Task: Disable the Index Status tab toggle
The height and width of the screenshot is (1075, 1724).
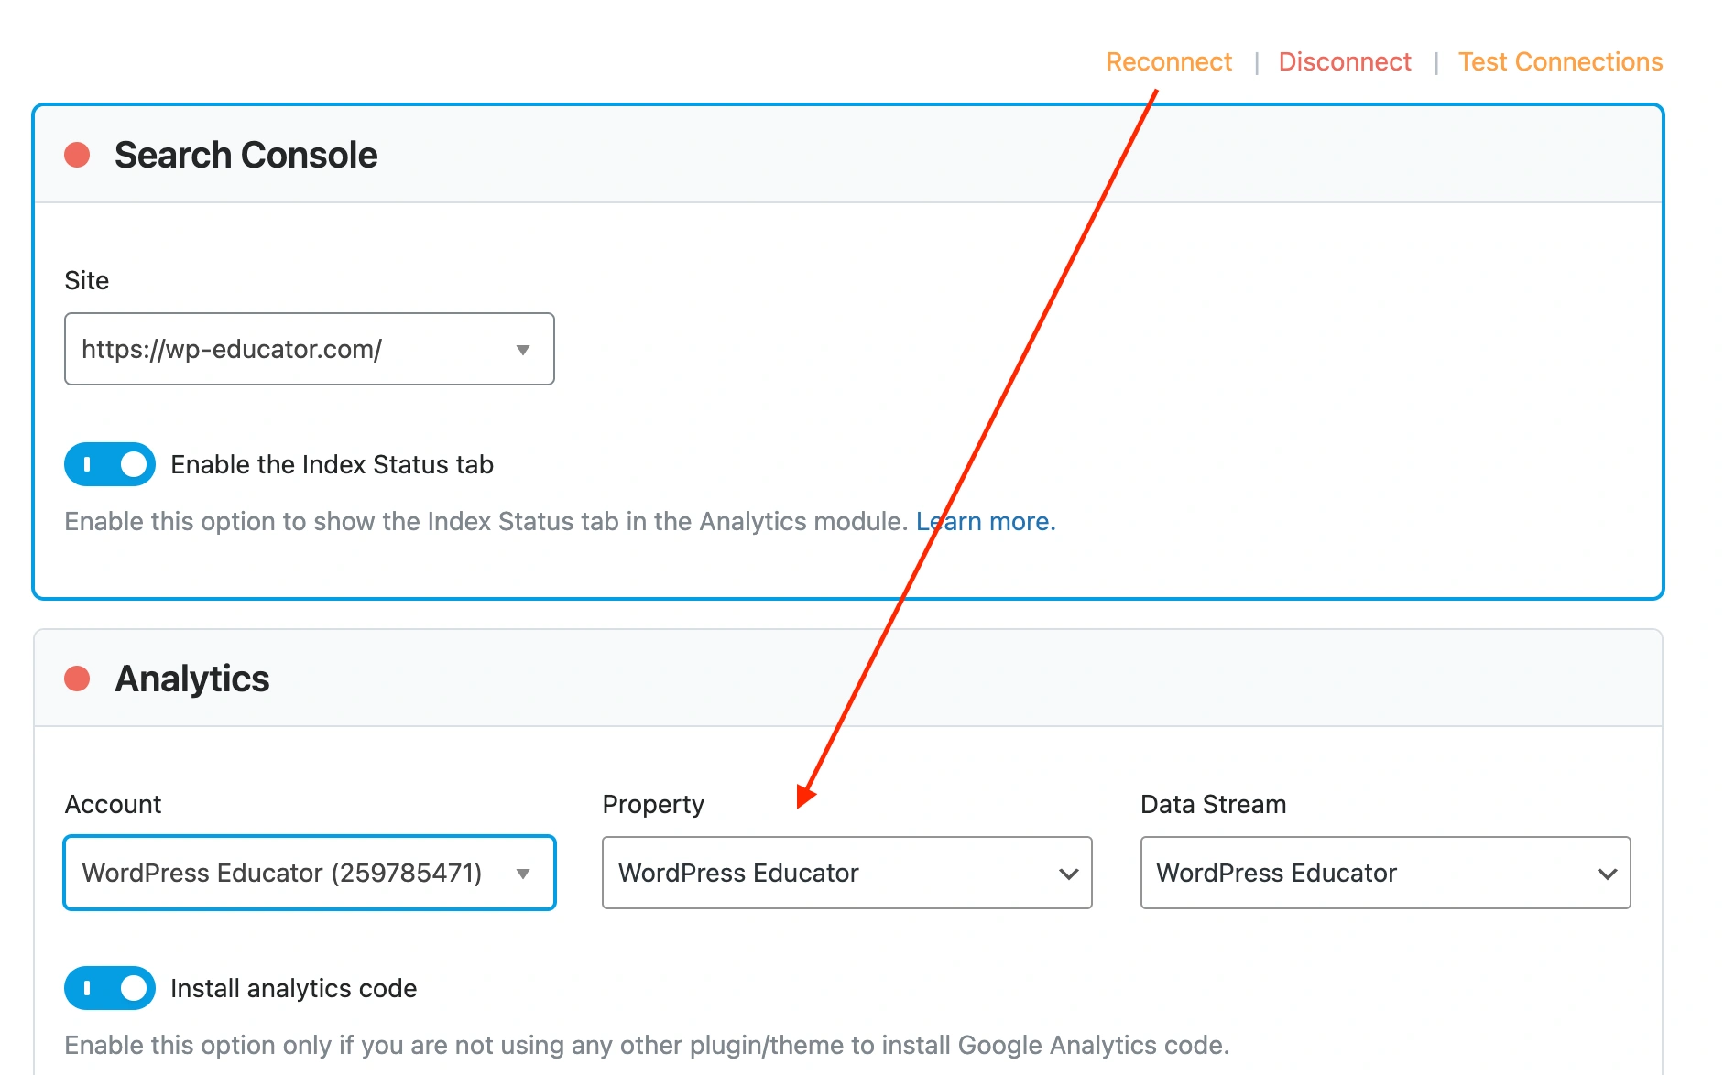Action: point(110,464)
